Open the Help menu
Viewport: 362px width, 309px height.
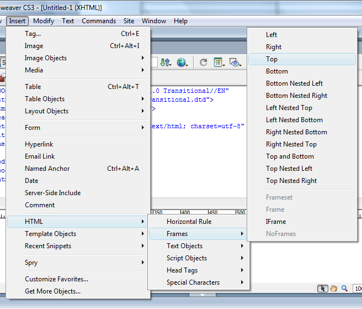click(x=180, y=21)
